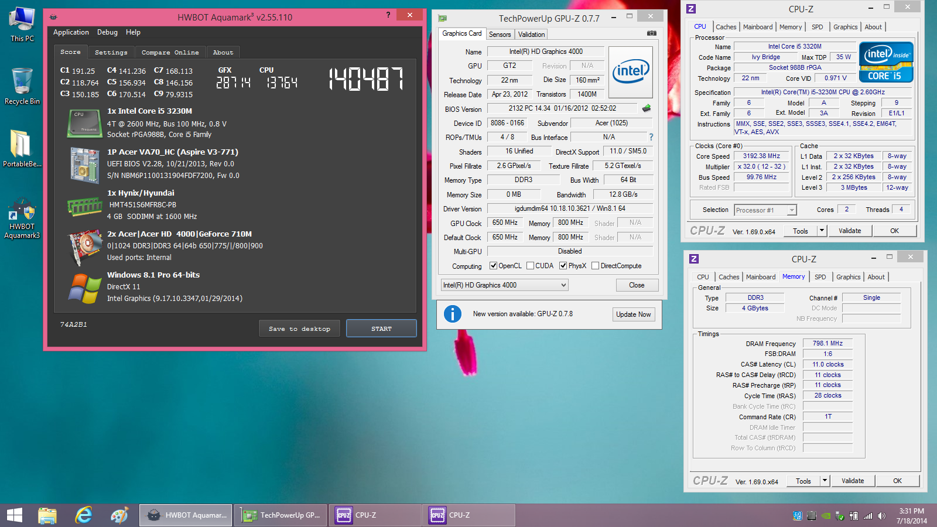Click the battery power tray icon
The height and width of the screenshot is (527, 937).
click(x=854, y=516)
